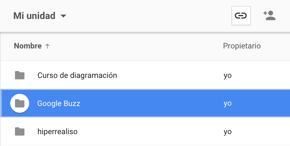
Task: Sort files by Nombre column header
Action: (x=28, y=46)
